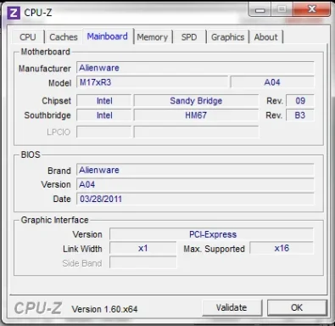Go to the Memory tab
Image resolution: width=335 pixels, height=326 pixels.
coord(153,37)
